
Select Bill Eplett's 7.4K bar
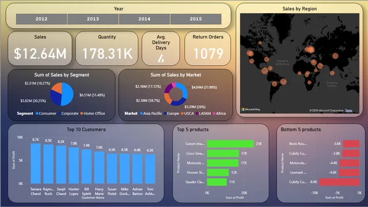pos(87,166)
